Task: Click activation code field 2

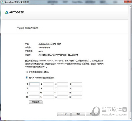Action: (48, 84)
